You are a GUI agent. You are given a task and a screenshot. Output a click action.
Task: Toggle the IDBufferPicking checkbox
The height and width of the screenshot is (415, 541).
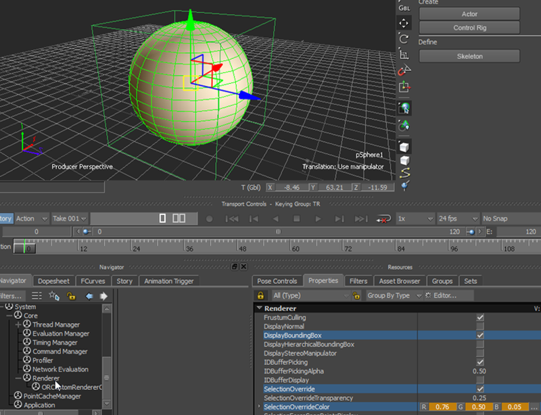click(480, 362)
